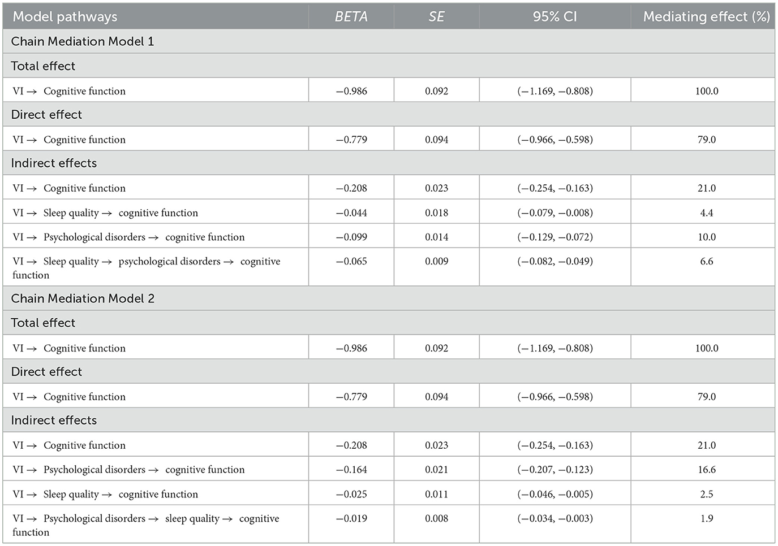The width and height of the screenshot is (778, 546).
Task: Select the SE column header
Action: click(436, 17)
